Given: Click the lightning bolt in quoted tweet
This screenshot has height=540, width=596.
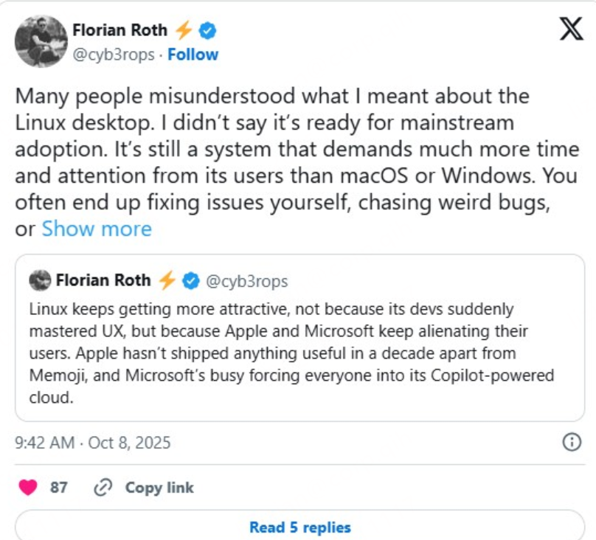Looking at the screenshot, I should point(167,280).
